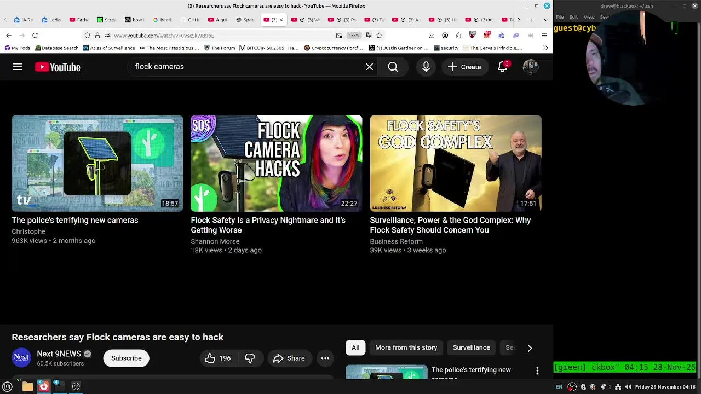
Task: Open Next 9NEWS channel name link
Action: pos(59,354)
